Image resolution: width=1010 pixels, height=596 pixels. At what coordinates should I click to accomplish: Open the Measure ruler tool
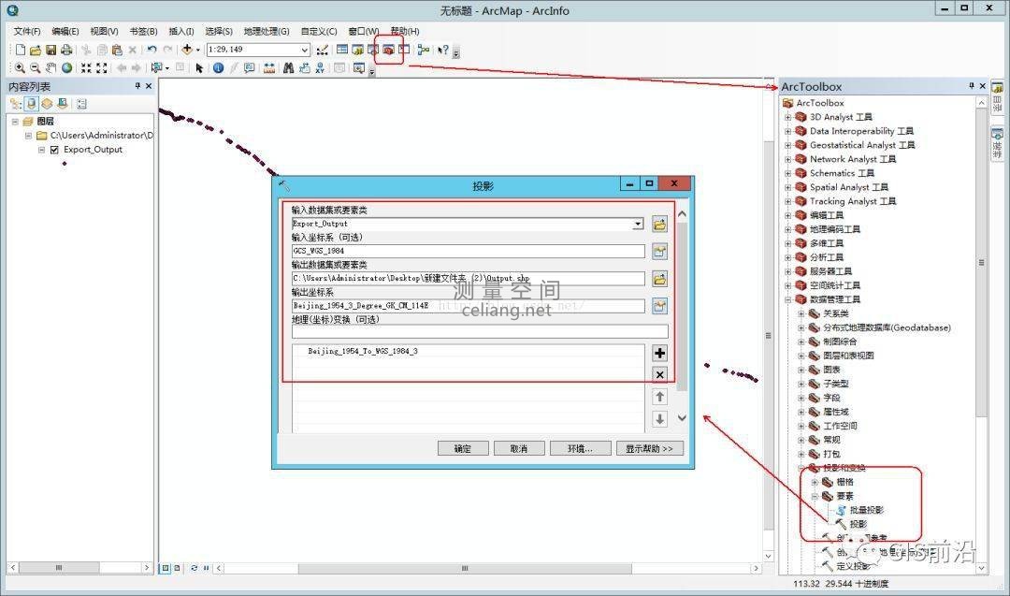click(269, 67)
